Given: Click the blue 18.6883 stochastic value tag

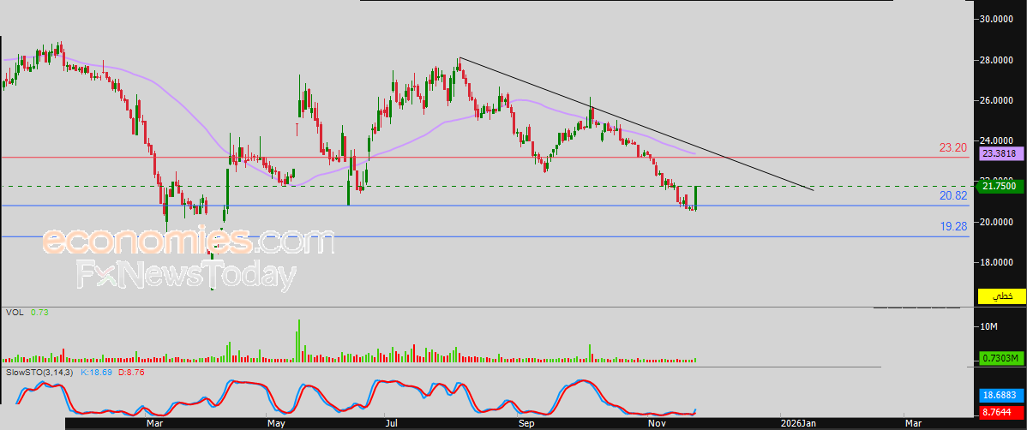Looking at the screenshot, I should coord(1001,396).
